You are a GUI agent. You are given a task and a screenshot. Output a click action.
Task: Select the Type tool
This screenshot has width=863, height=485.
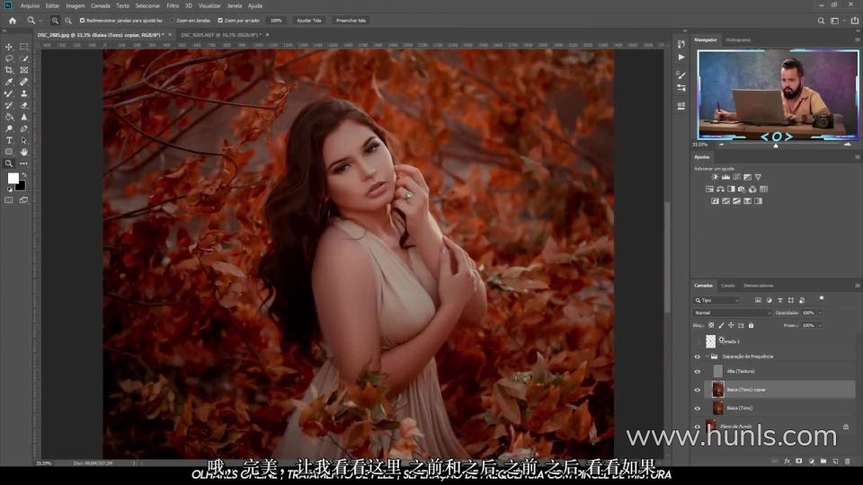click(9, 140)
